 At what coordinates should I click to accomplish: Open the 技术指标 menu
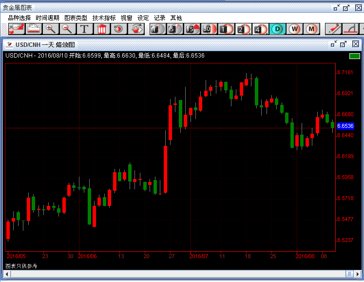(104, 18)
